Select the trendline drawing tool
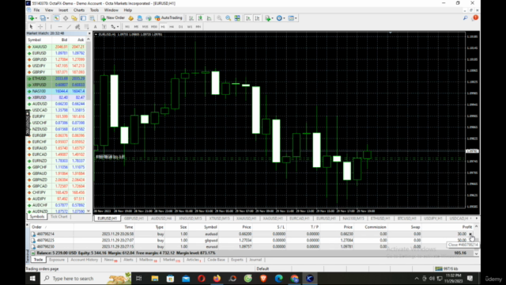 click(69, 26)
